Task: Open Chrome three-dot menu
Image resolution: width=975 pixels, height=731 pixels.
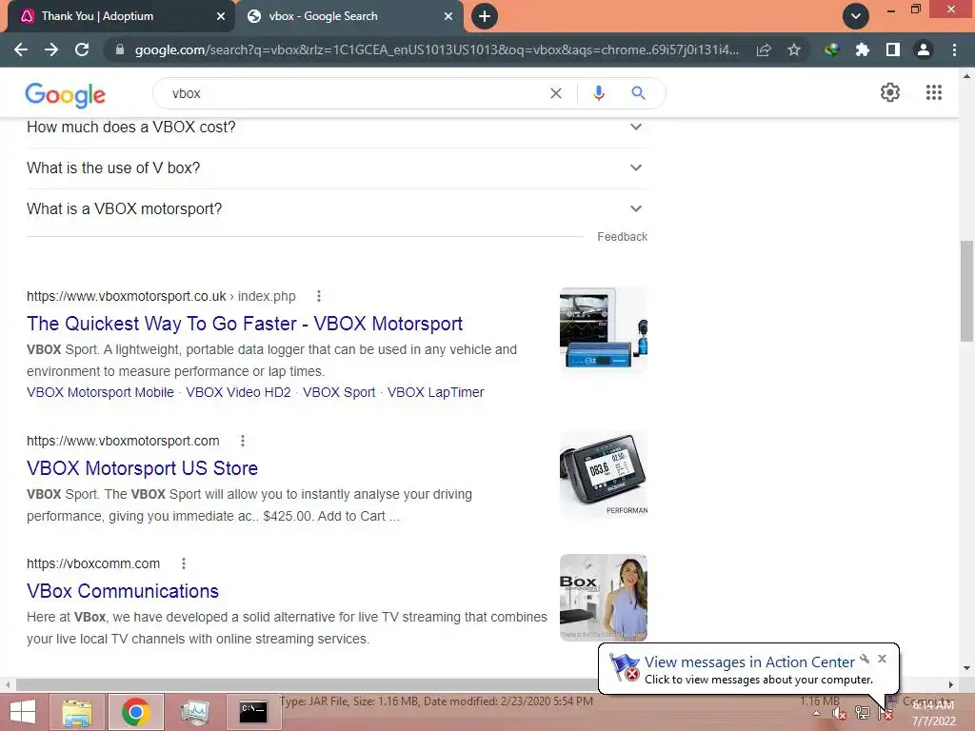Action: [x=954, y=49]
